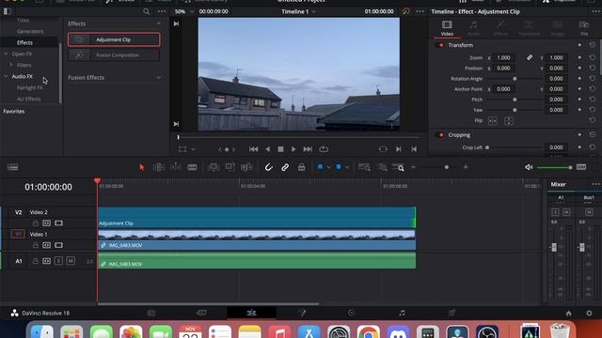
Task: Open the Audio tab in Inspector
Action: pyautogui.click(x=474, y=29)
